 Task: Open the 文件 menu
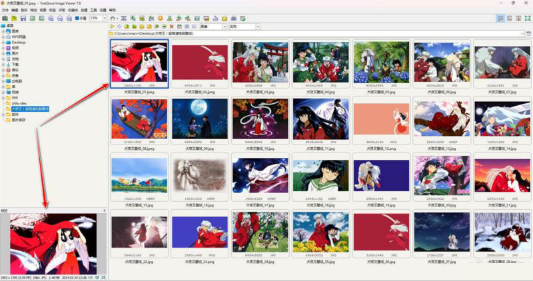point(5,10)
